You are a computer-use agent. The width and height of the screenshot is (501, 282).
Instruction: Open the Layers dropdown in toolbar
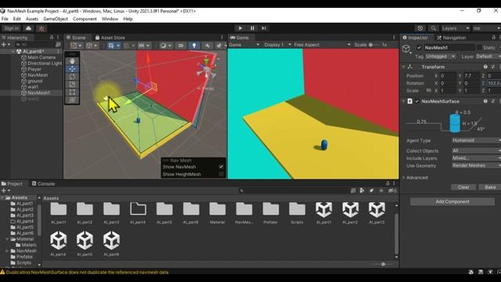pos(456,28)
